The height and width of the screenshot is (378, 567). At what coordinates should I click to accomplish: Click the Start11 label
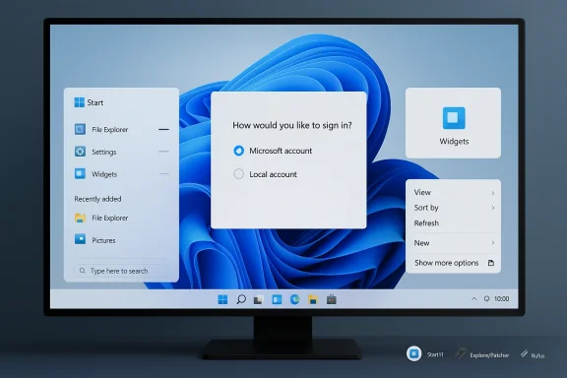435,354
